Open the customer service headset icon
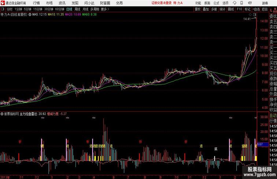The height and width of the screenshot is (179, 277). pyautogui.click(x=234, y=3)
